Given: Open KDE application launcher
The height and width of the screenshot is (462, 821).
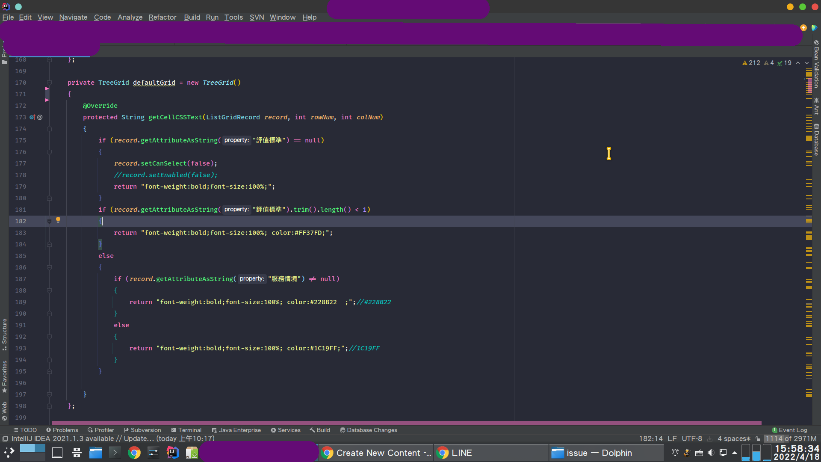Looking at the screenshot, I should click(x=9, y=453).
